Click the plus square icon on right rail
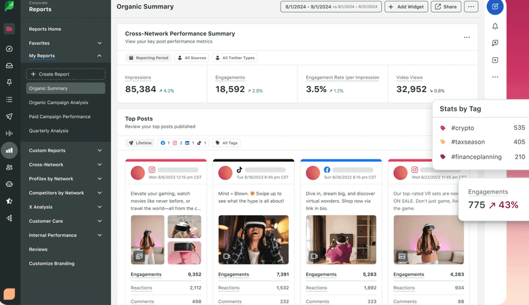The image size is (529, 305). click(x=495, y=60)
